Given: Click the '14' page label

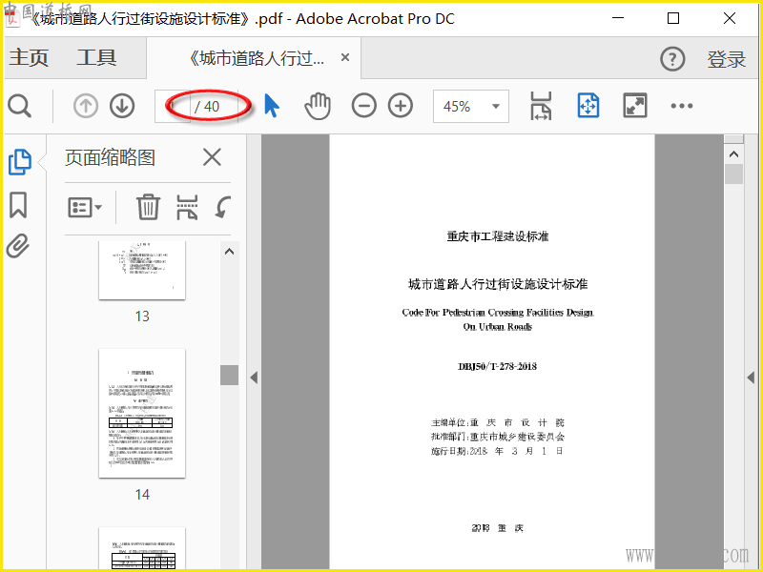Looking at the screenshot, I should [142, 495].
